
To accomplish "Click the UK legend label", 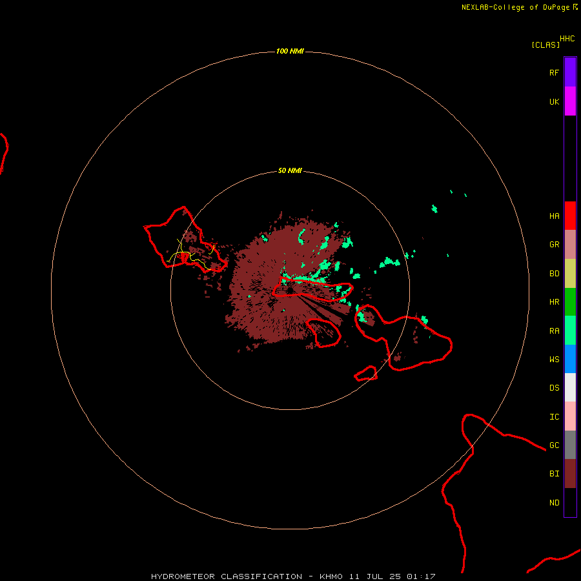I will pos(555,101).
